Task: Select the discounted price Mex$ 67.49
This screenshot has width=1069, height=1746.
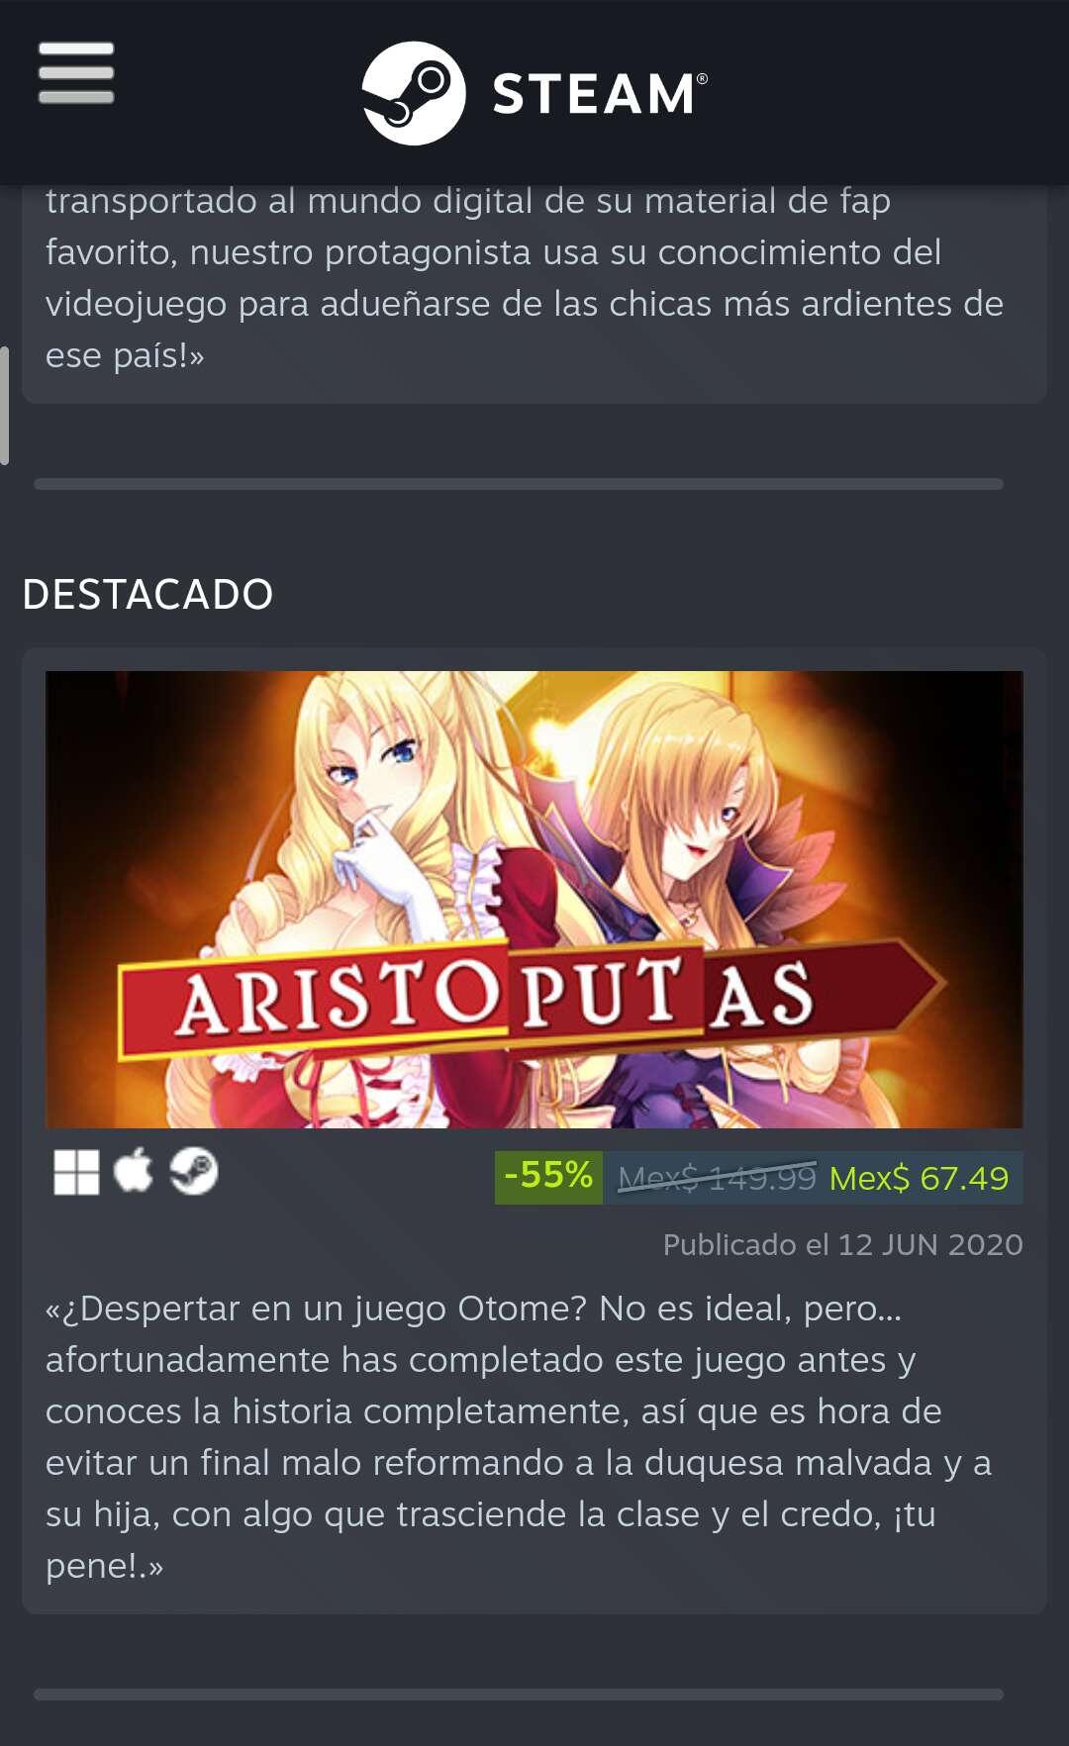Action: click(919, 1178)
